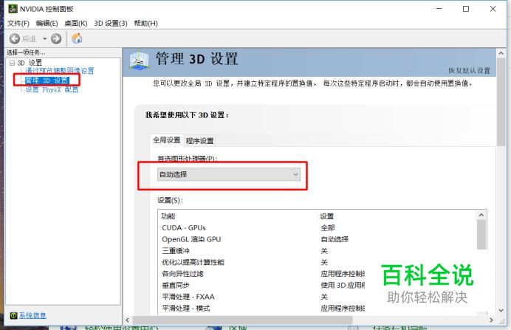Open the 首选图形处理器 dropdown 自动选择
The width and height of the screenshot is (511, 330).
point(228,174)
